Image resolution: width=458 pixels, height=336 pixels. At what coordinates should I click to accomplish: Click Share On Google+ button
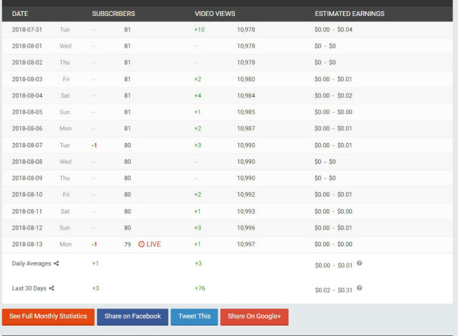point(254,317)
